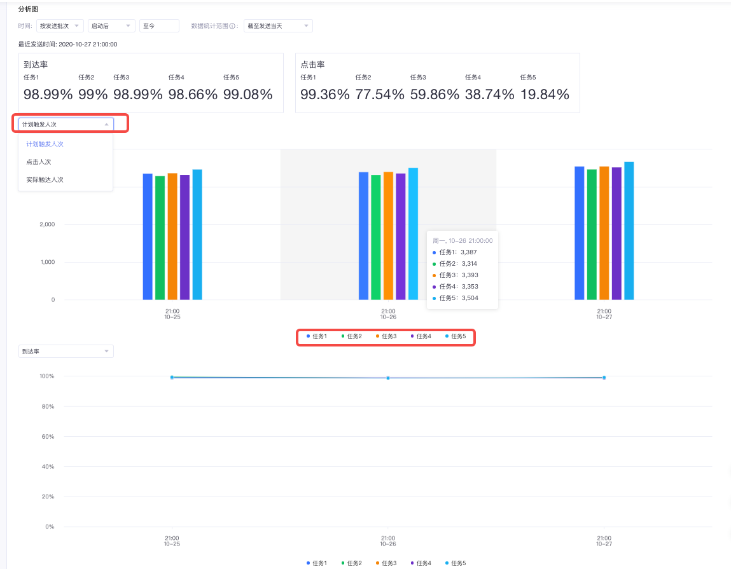Toggle 任务2 in the line chart legend
This screenshot has width=731, height=569.
[352, 563]
